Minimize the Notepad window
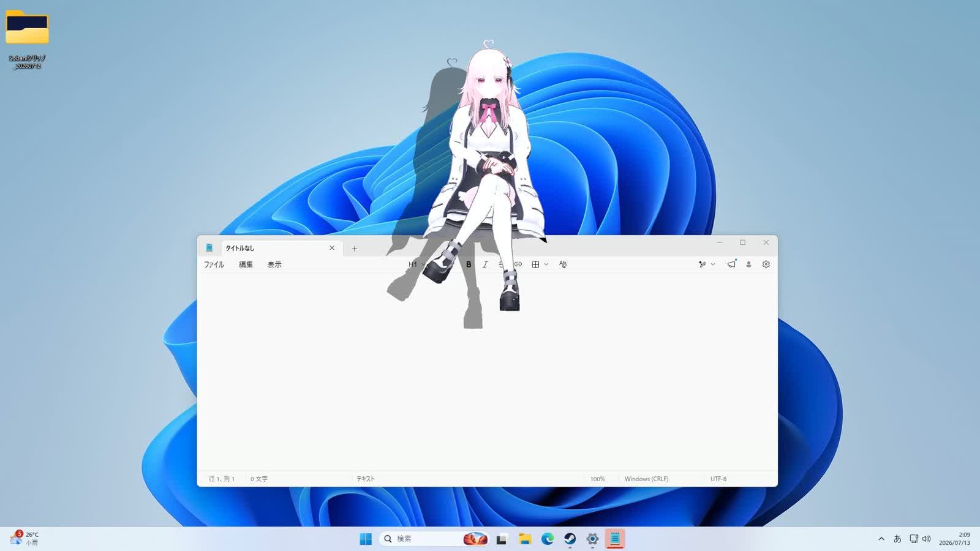 (x=720, y=243)
